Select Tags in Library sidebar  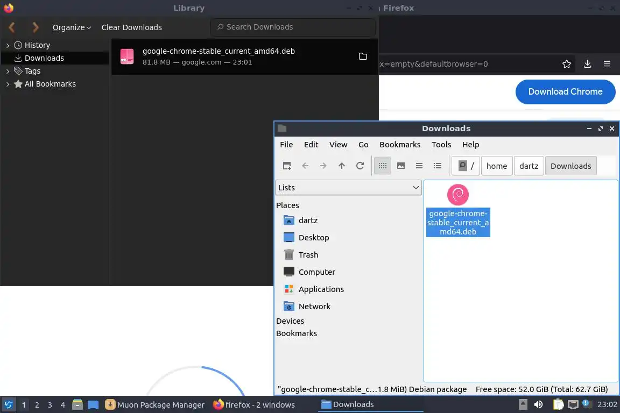(x=32, y=71)
